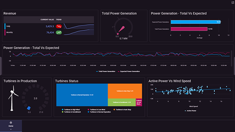Toggle Turbines in High Wind legend entry
This screenshot has width=235, height=132.
point(71,109)
